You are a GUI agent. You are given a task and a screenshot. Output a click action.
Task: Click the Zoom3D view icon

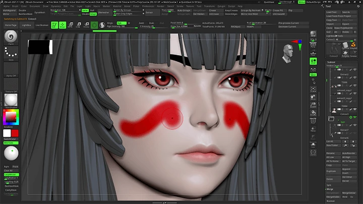313,105
